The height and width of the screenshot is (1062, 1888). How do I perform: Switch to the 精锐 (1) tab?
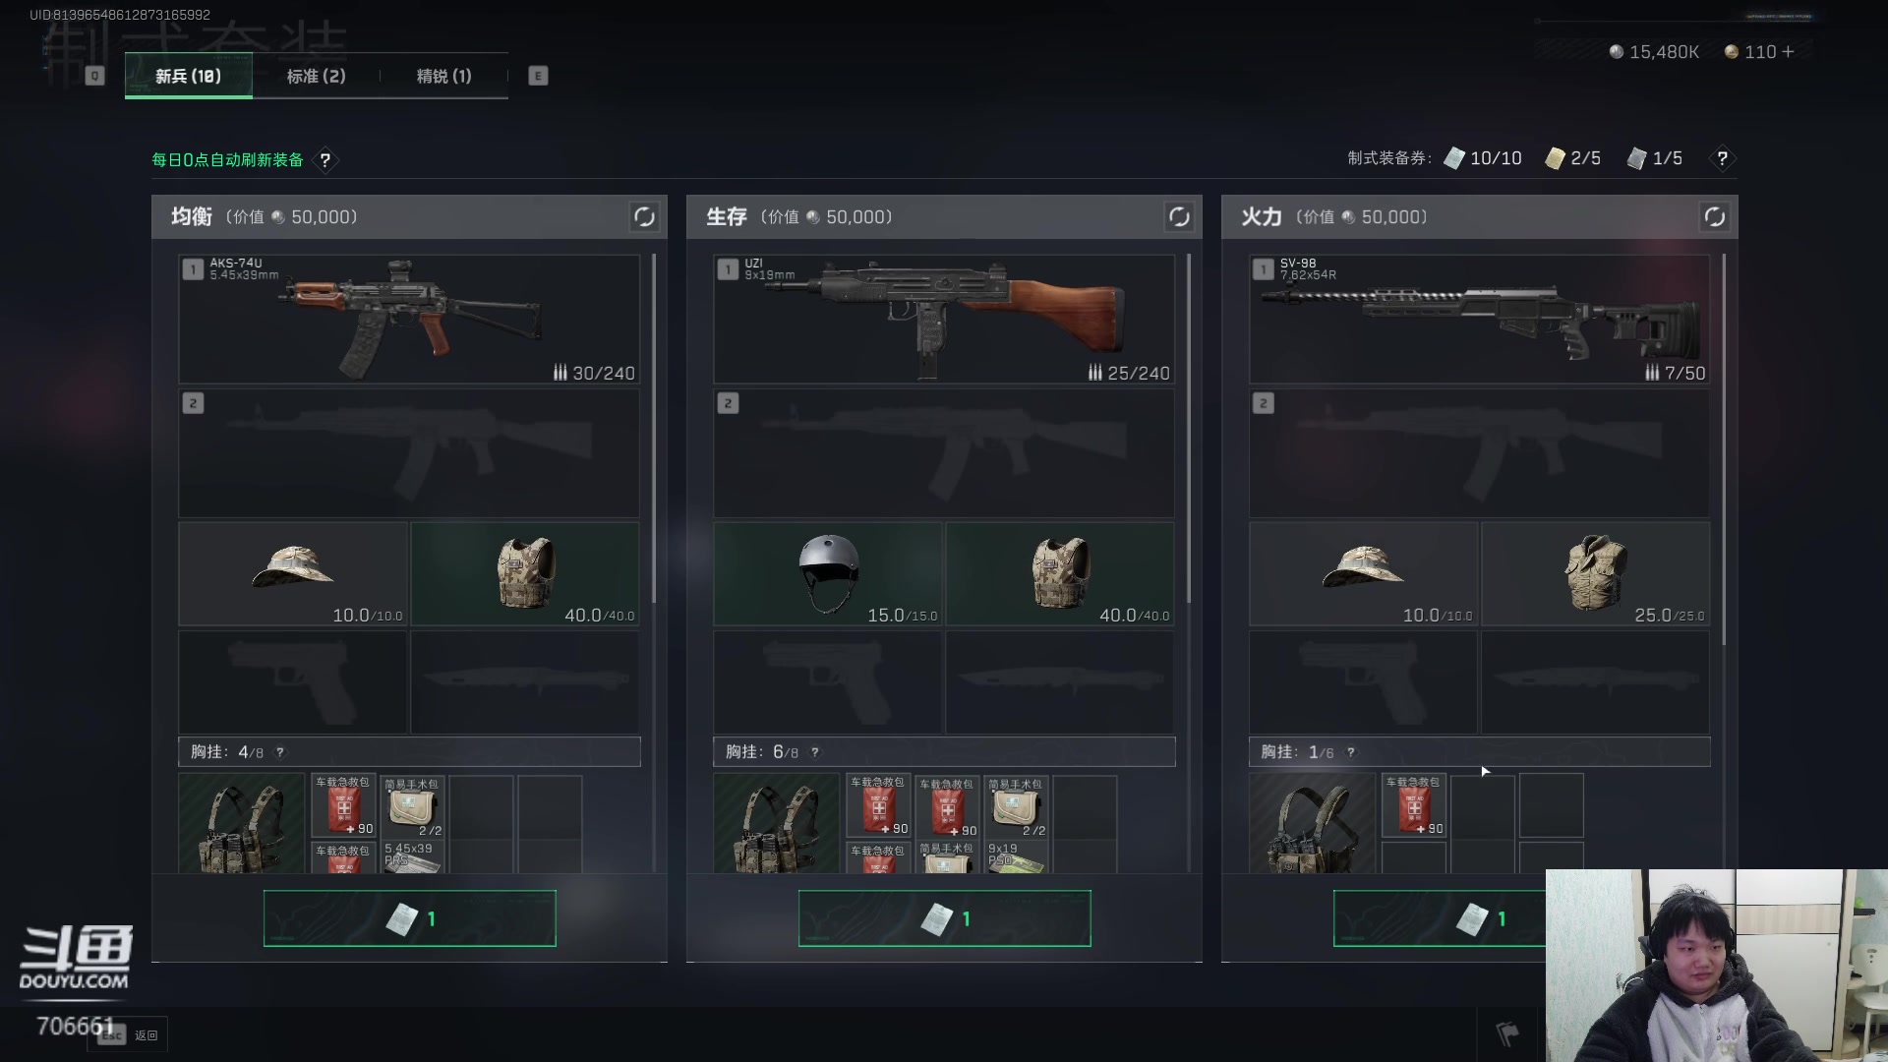444,76
